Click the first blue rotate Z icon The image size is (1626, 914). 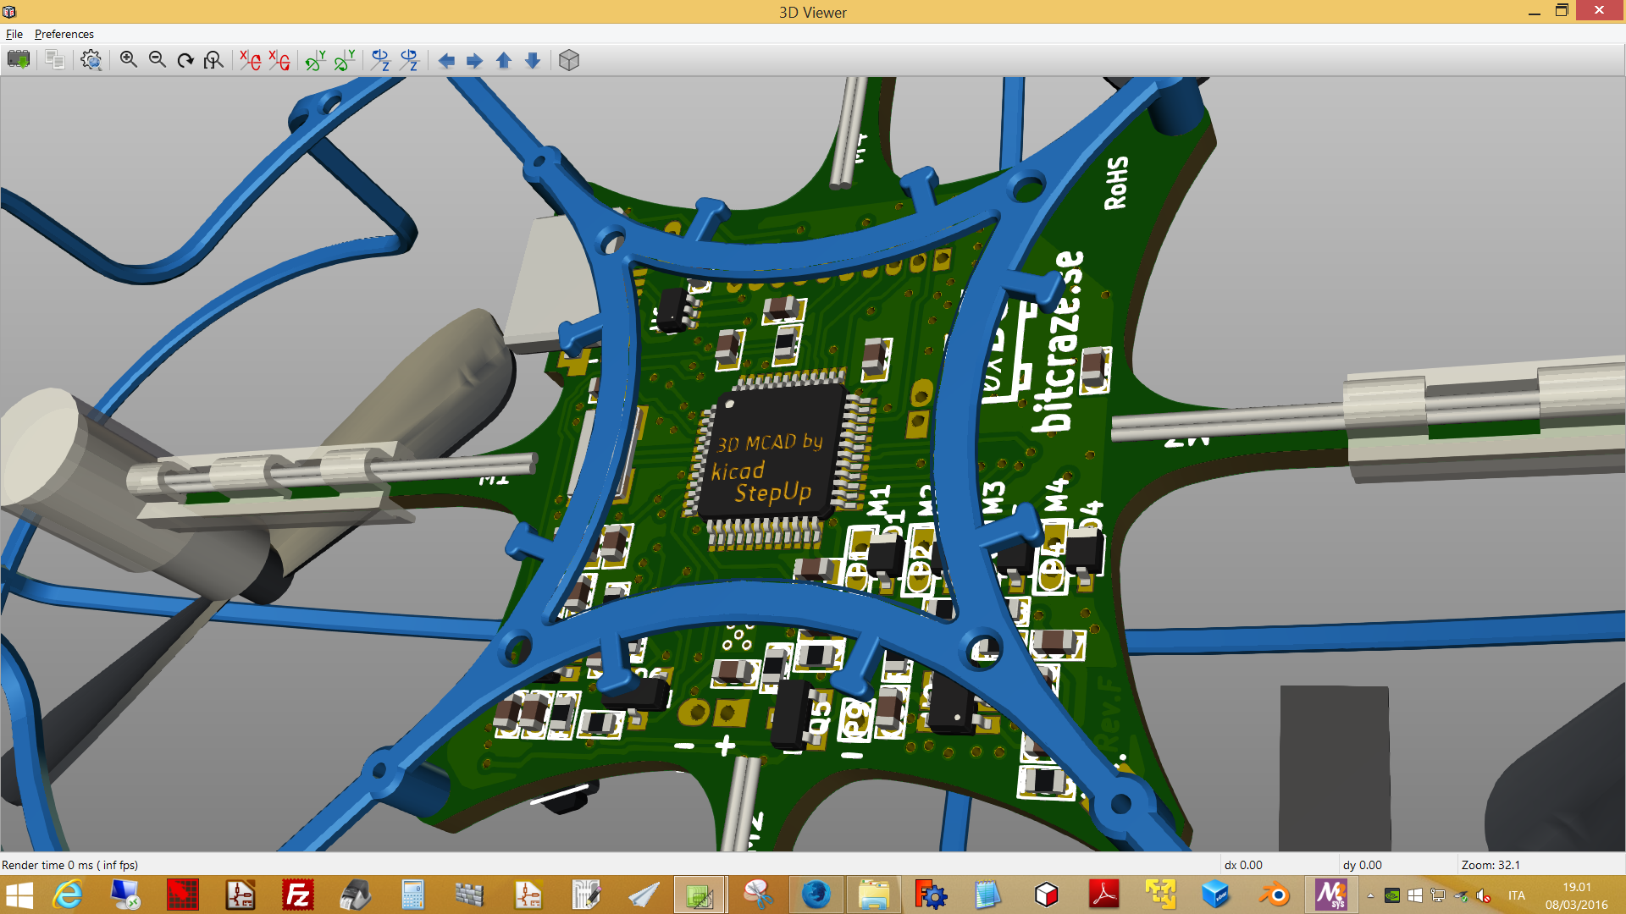pos(380,60)
